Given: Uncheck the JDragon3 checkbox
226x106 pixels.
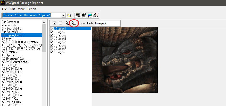Looking at the screenshot, I should pos(52,35).
